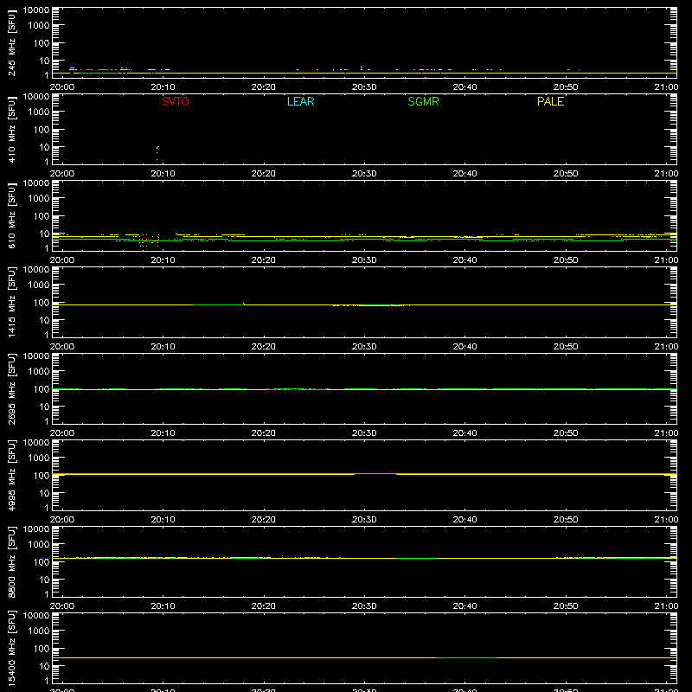The height and width of the screenshot is (692, 692).
Task: Click 20:50 tick under the 4995 MHz plot
Action: tap(566, 520)
